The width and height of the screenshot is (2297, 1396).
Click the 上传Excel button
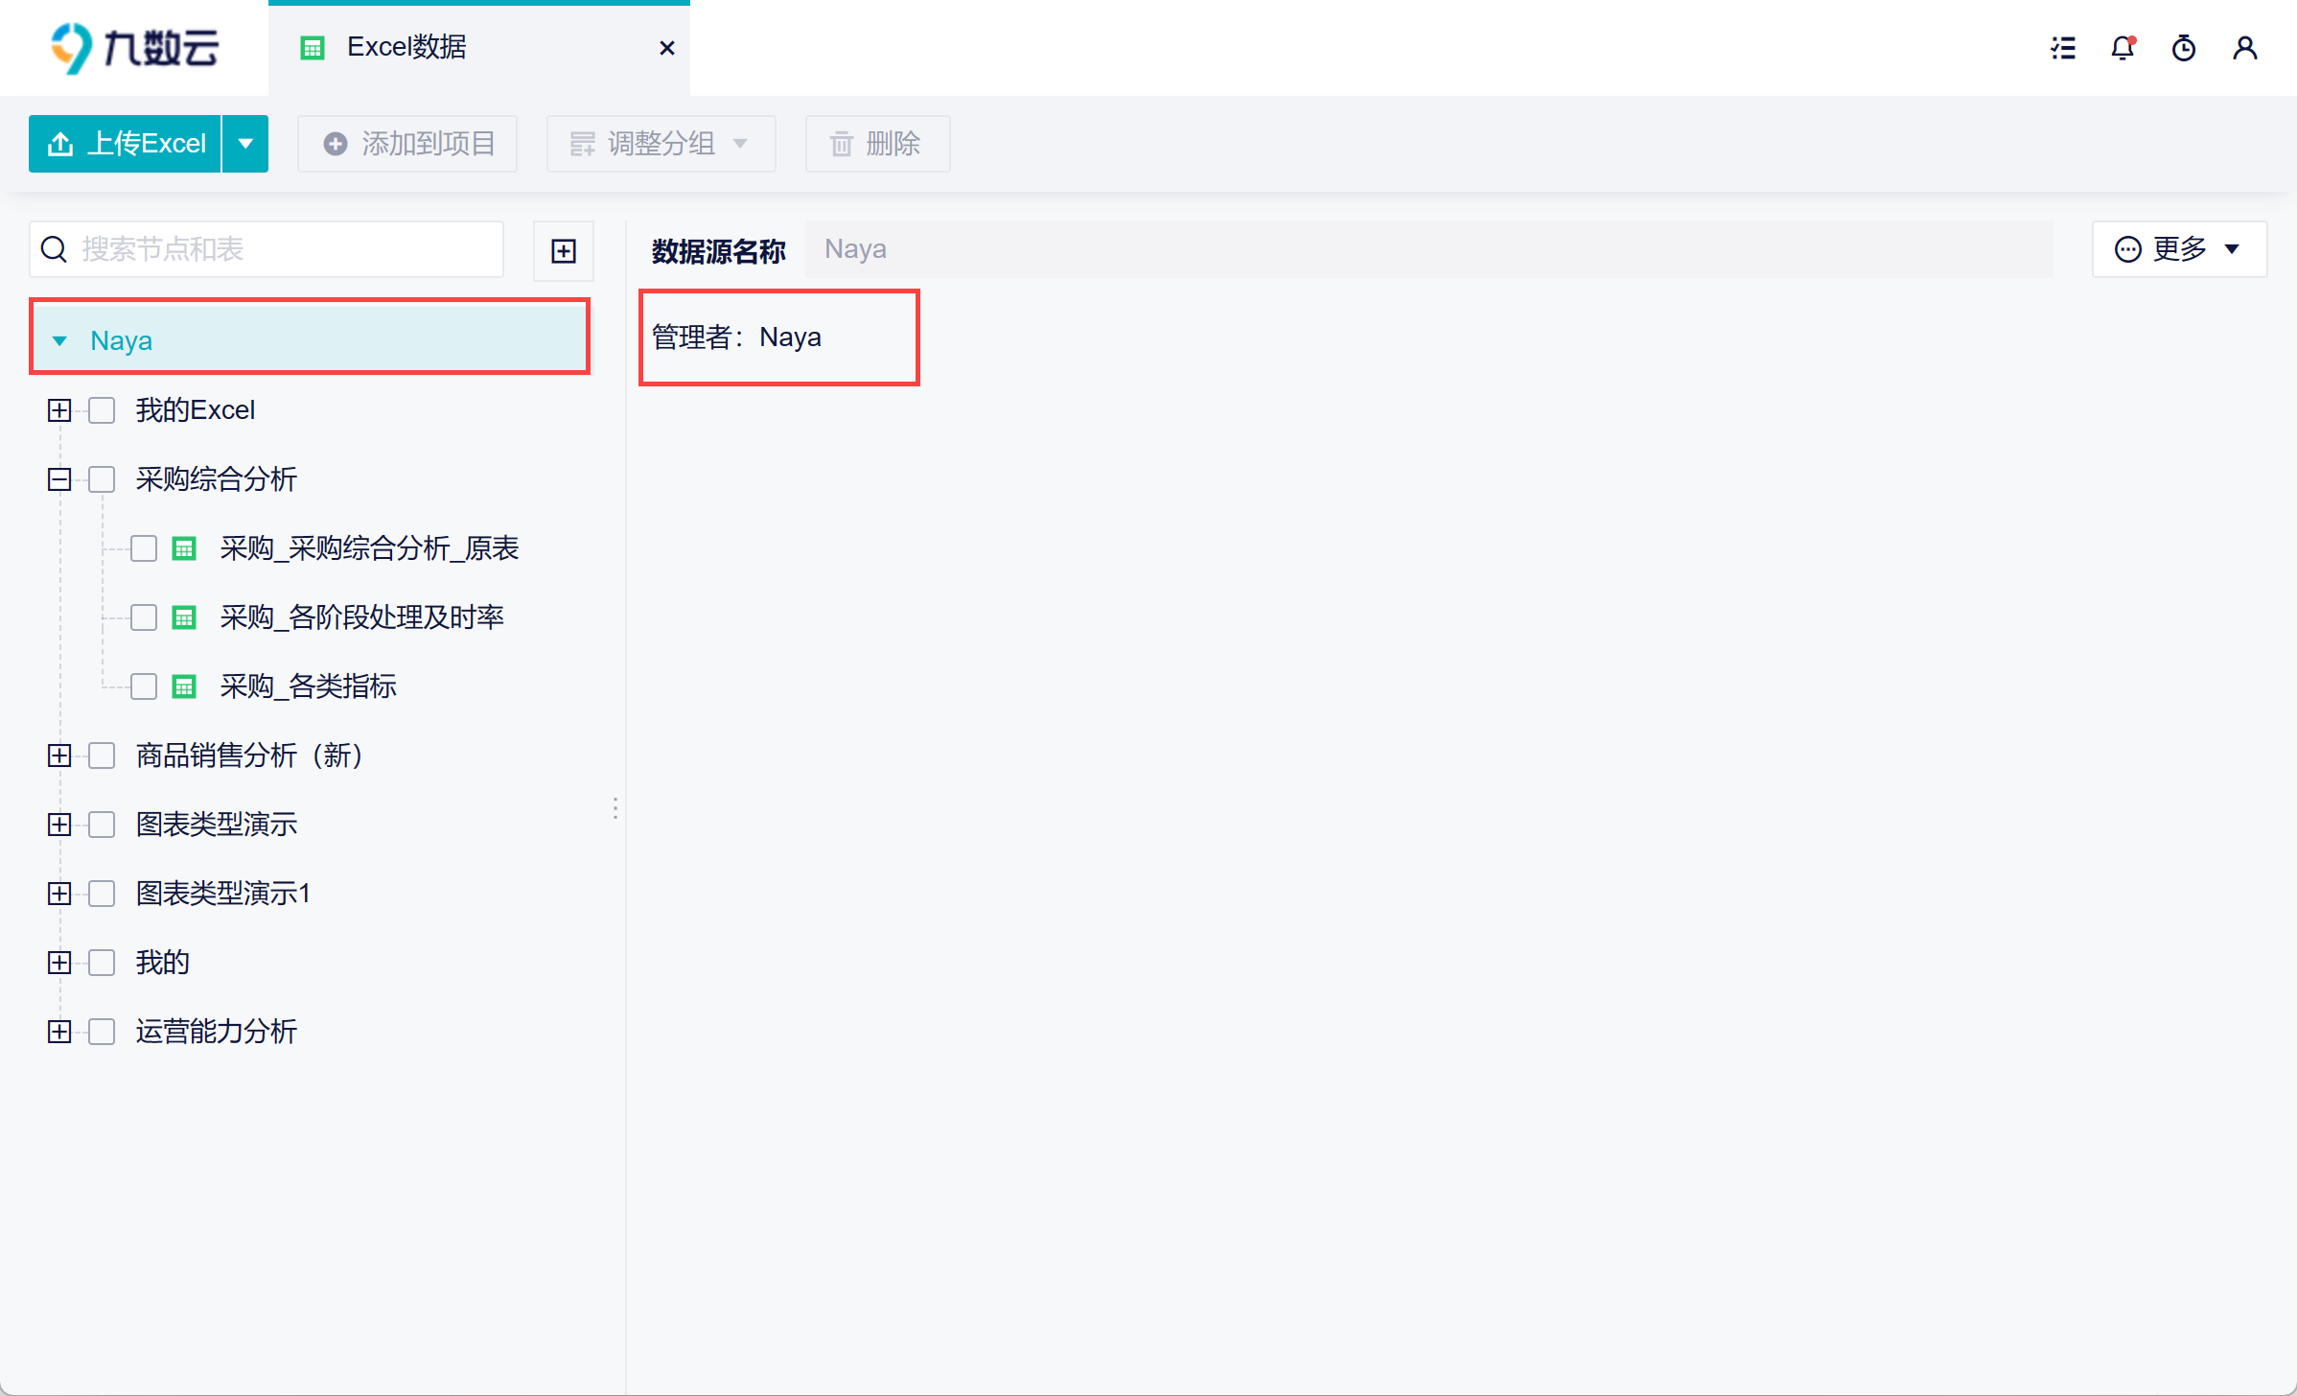coord(127,144)
